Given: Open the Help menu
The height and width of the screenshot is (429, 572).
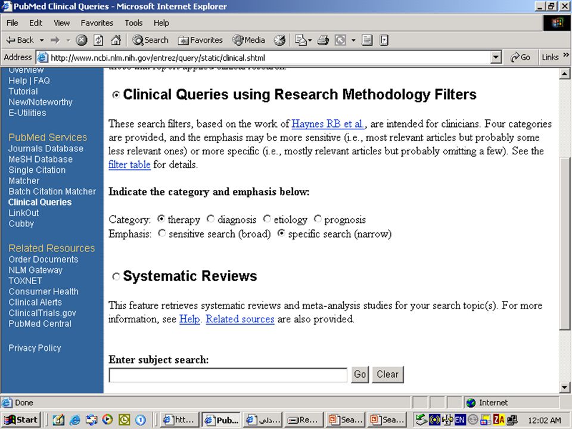Looking at the screenshot, I should (x=161, y=23).
